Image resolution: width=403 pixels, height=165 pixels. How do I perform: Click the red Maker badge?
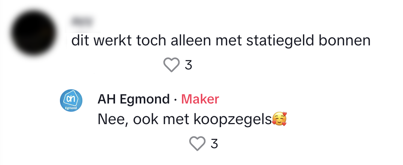[x=200, y=99]
